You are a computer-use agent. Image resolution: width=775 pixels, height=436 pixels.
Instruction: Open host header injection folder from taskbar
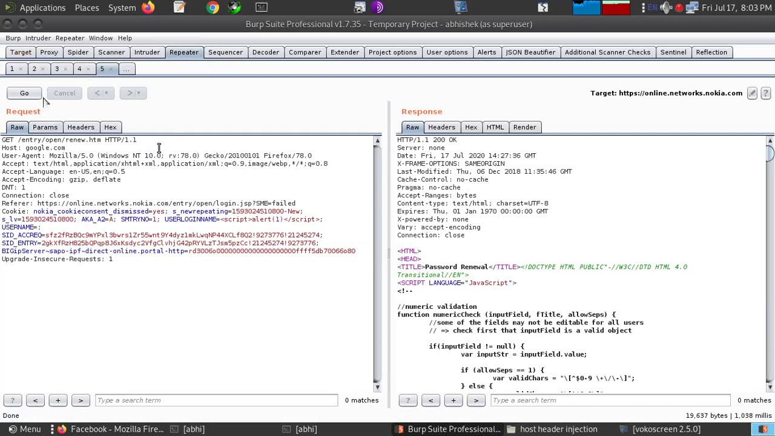pos(552,429)
